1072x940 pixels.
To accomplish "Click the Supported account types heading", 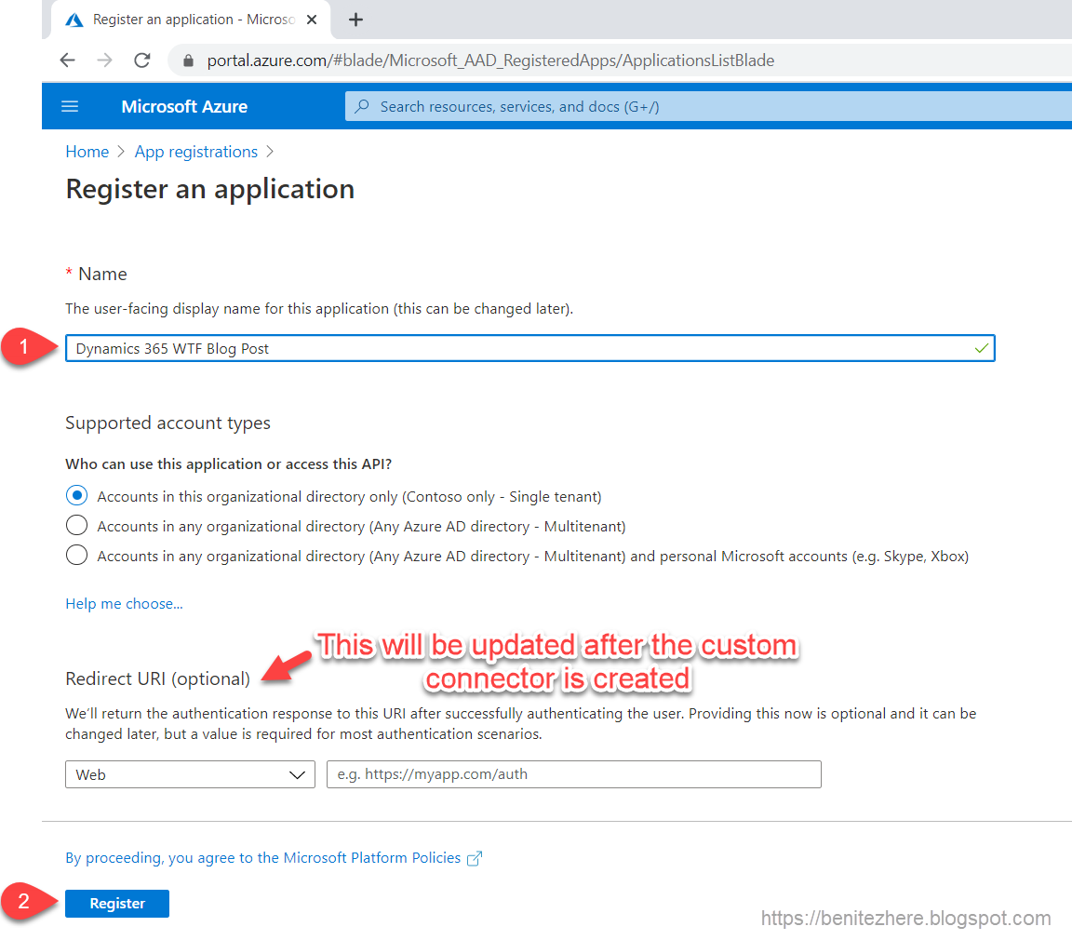I will pyautogui.click(x=167, y=423).
